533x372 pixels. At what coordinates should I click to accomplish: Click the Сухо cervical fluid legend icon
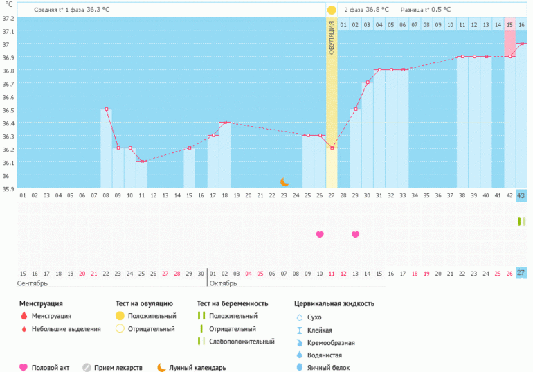pyautogui.click(x=299, y=317)
